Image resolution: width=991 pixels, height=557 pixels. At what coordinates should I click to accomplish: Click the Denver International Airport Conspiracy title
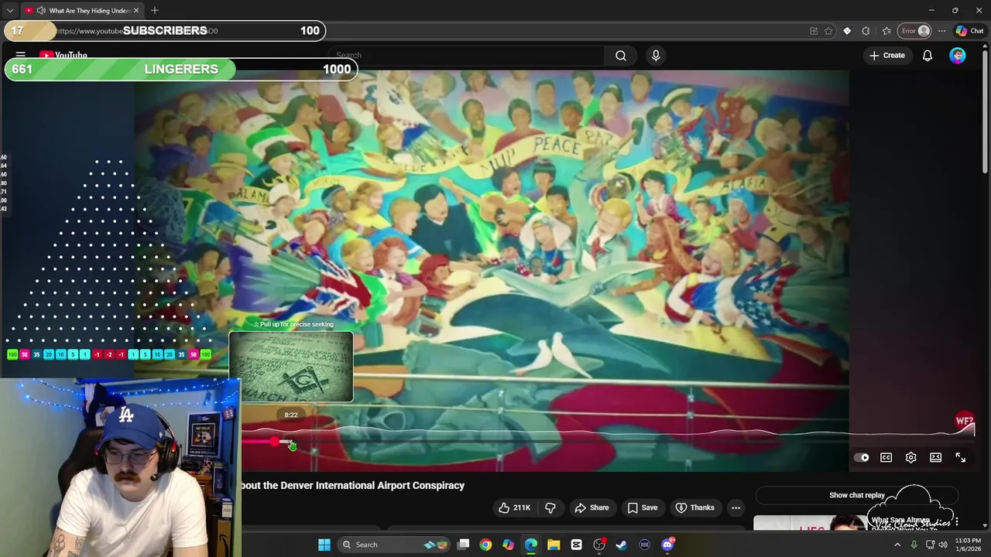pos(352,486)
